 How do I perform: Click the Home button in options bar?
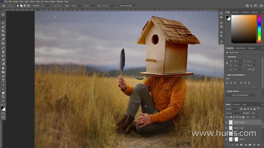click(4, 6)
